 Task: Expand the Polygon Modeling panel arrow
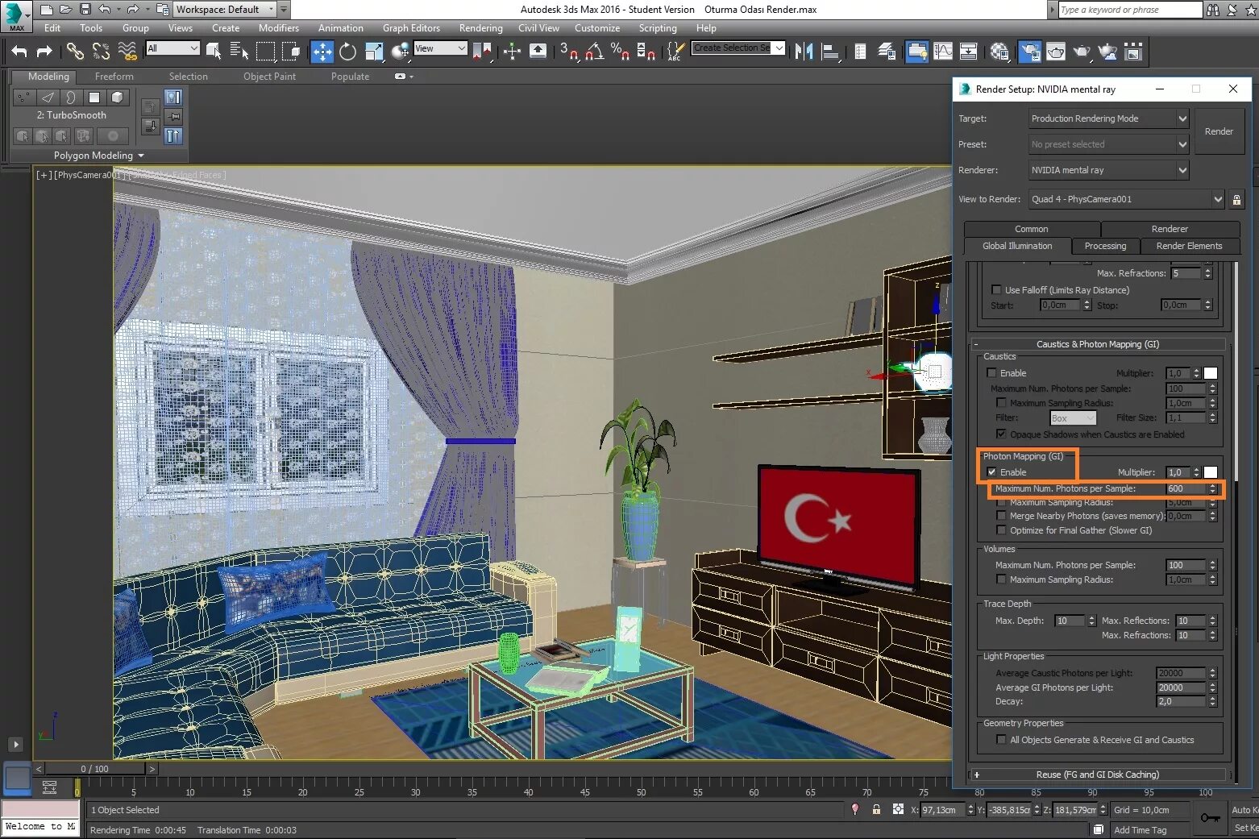coord(141,156)
